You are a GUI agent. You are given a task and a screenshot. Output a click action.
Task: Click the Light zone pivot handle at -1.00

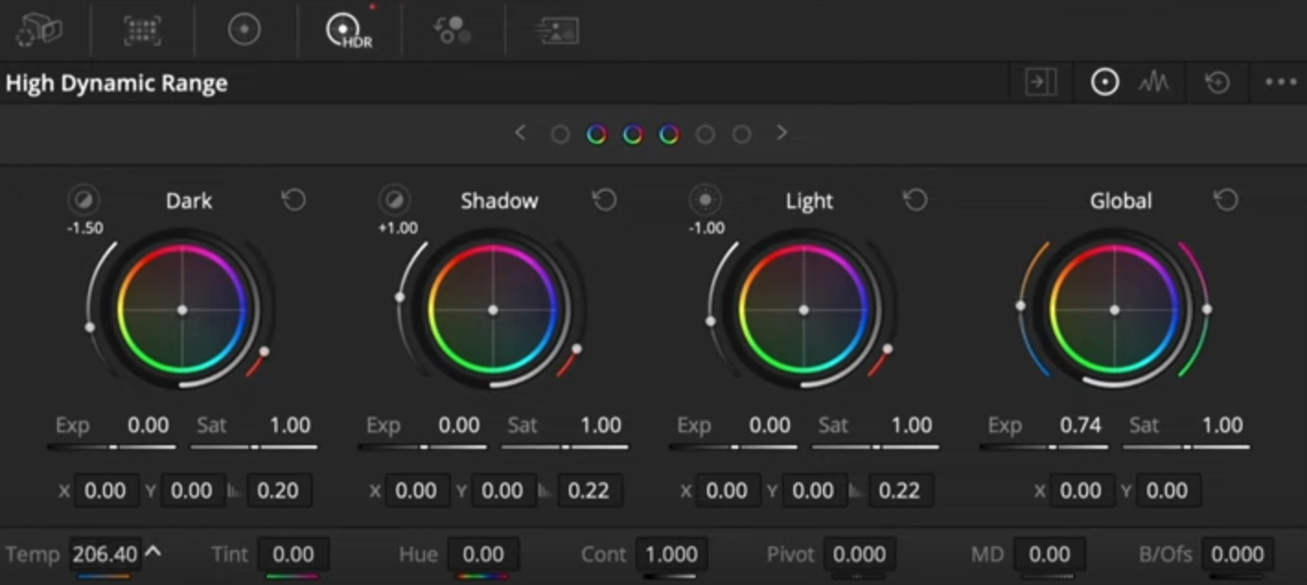coord(711,321)
